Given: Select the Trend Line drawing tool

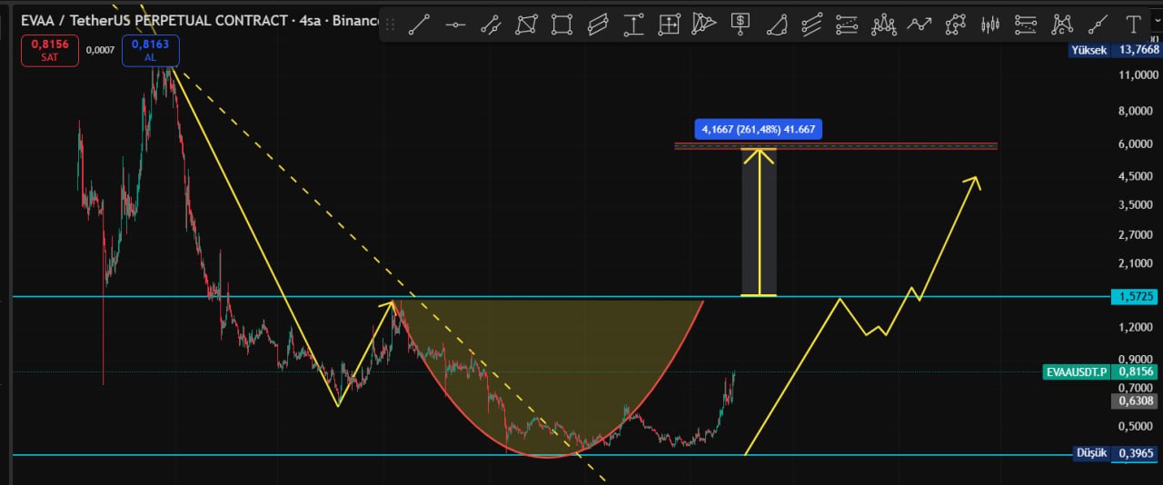Looking at the screenshot, I should tap(418, 25).
